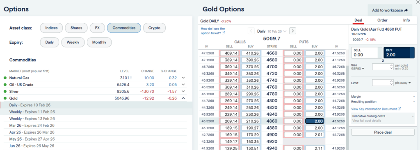420x150 pixels.
Task: Select the Indices asset class
Action: click(51, 28)
